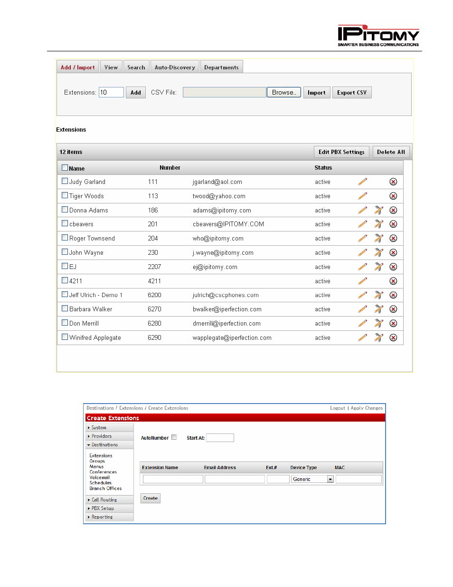The width and height of the screenshot is (453, 587).
Task: Open tools icon for cbeavers row
Action: 378,224
